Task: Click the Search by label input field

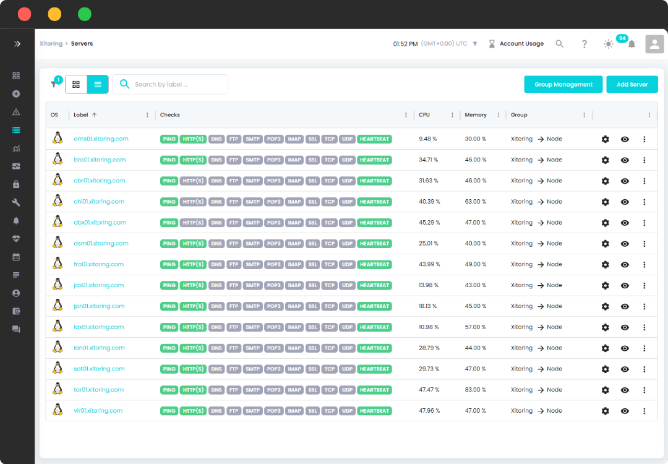Action: [176, 84]
